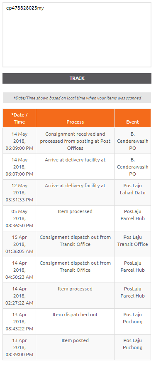Click the Pos Laju Lahad Datu event cell
The image size is (156, 367).
[133, 192]
